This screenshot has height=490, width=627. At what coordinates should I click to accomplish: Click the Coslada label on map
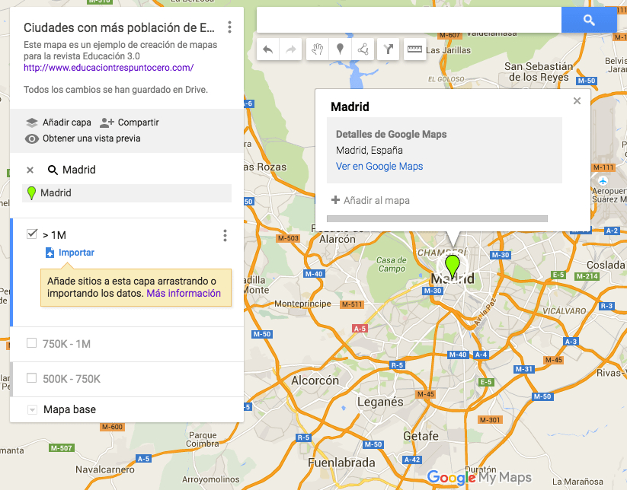(606, 266)
